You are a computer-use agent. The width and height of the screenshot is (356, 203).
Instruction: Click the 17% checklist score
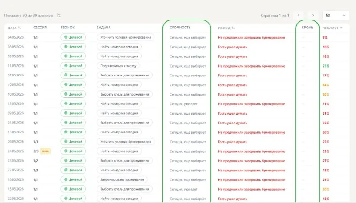(x=326, y=76)
